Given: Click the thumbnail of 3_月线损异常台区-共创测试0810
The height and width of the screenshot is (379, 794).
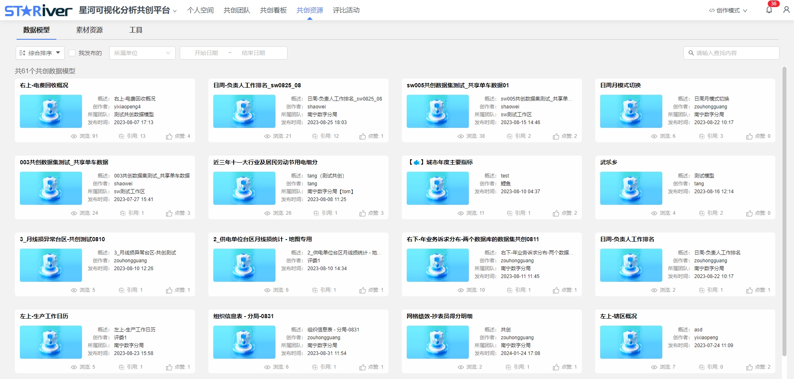Looking at the screenshot, I should (51, 265).
